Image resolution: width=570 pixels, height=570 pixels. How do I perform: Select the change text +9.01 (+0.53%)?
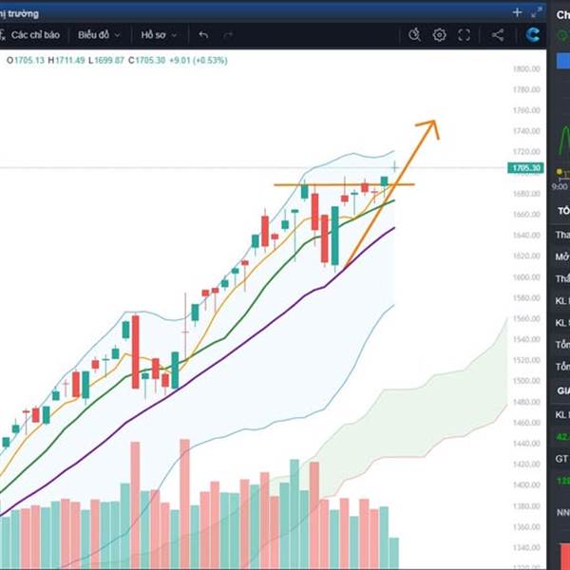(x=199, y=61)
